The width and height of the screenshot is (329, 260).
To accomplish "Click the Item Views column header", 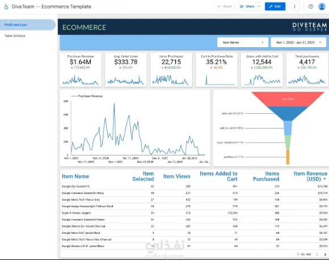I will click(x=177, y=176).
